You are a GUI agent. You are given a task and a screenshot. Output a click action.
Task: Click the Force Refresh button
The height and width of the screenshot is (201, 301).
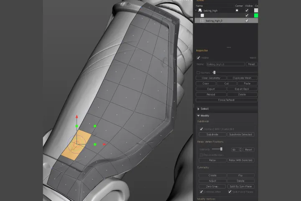(x=227, y=100)
